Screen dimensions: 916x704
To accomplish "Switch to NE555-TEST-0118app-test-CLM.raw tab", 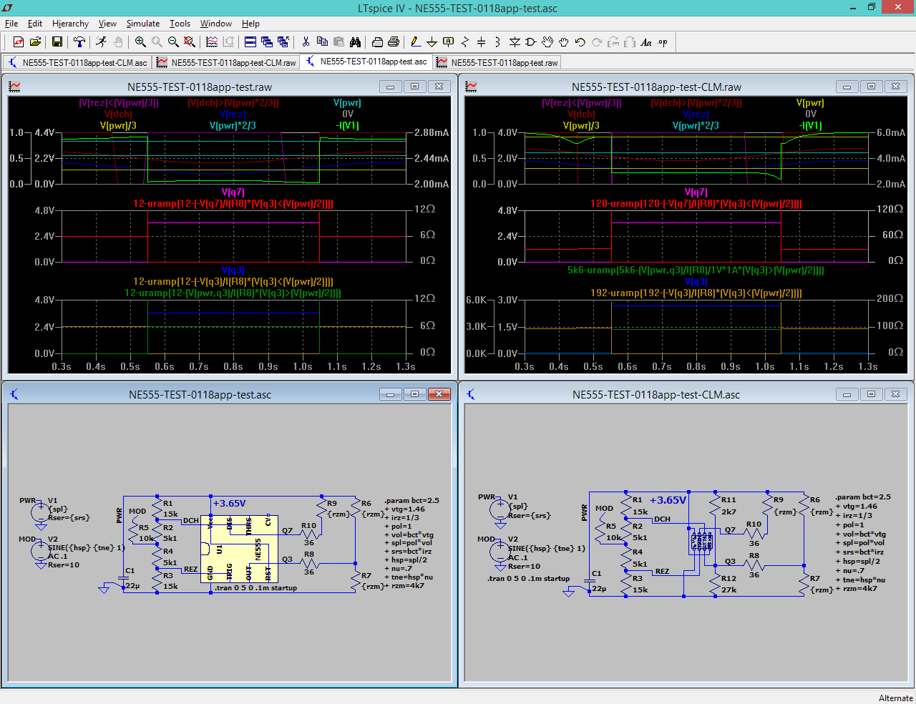I will [226, 63].
